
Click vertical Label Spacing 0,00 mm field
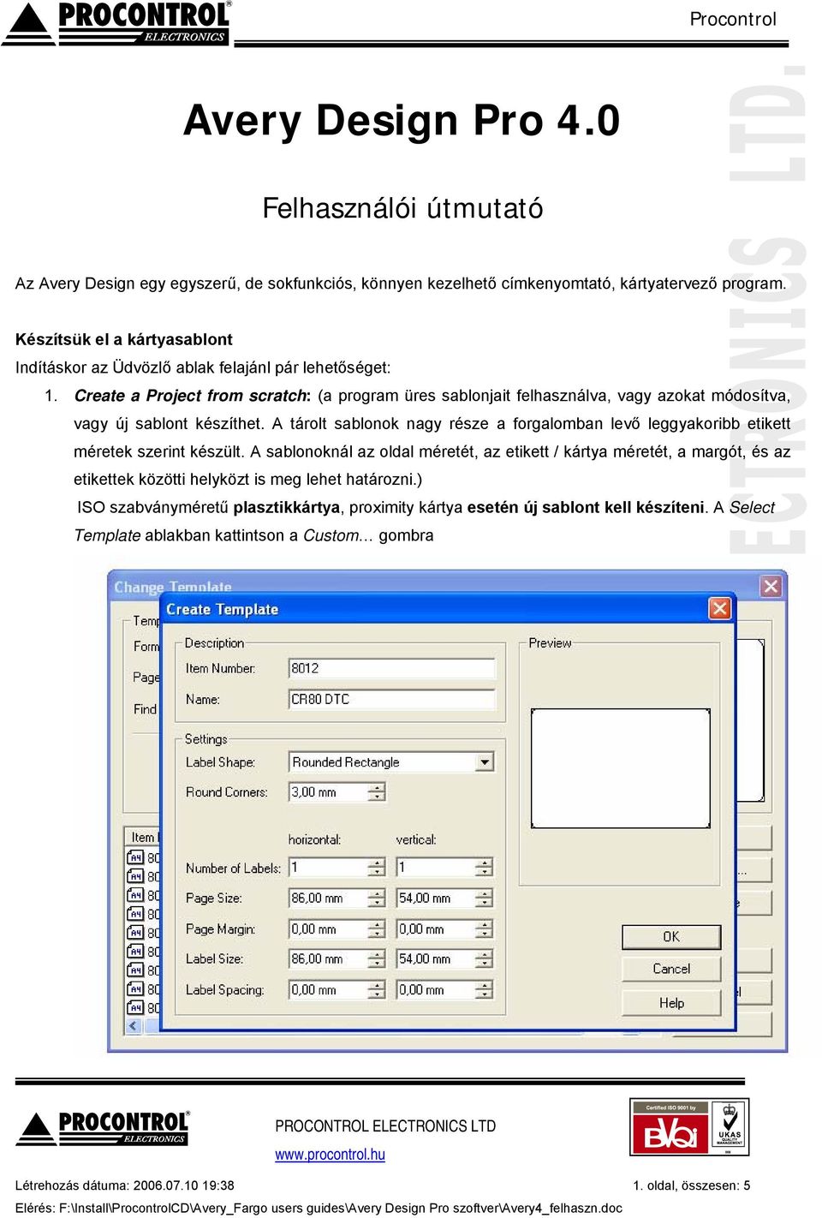pos(436,990)
